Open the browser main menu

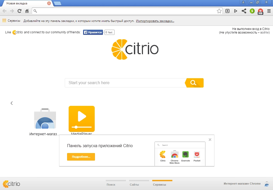(x=269, y=11)
